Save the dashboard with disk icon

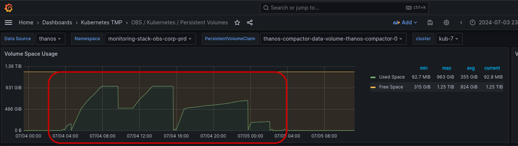point(430,22)
